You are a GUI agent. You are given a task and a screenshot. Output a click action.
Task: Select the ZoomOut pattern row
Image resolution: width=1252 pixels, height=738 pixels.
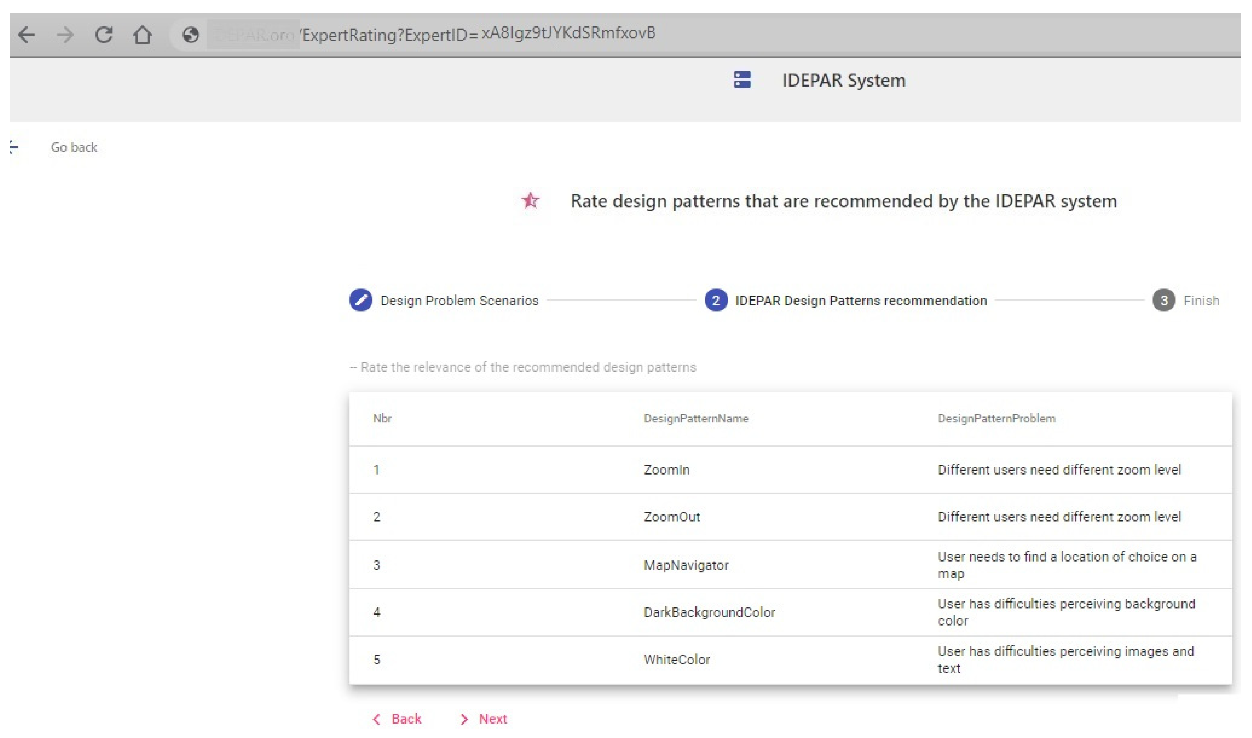[672, 517]
